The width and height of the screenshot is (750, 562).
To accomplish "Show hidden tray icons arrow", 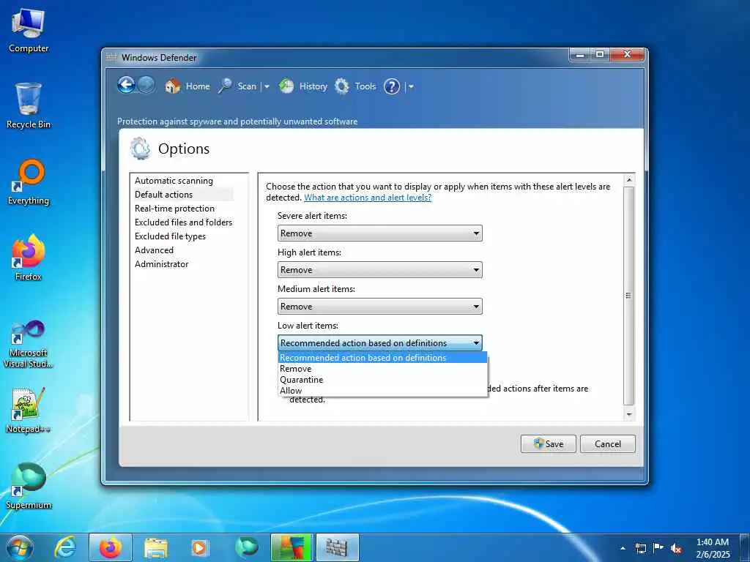I will [x=623, y=548].
